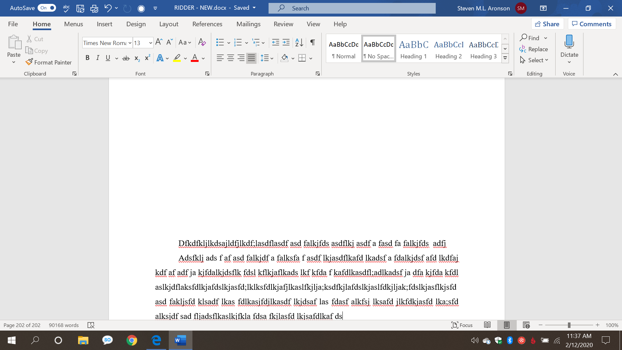Click the spelling check icon in title bar
This screenshot has height=350, width=622.
[x=66, y=8]
